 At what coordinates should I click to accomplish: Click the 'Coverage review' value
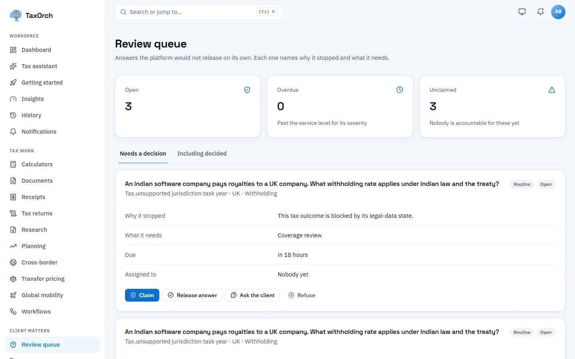(x=299, y=235)
